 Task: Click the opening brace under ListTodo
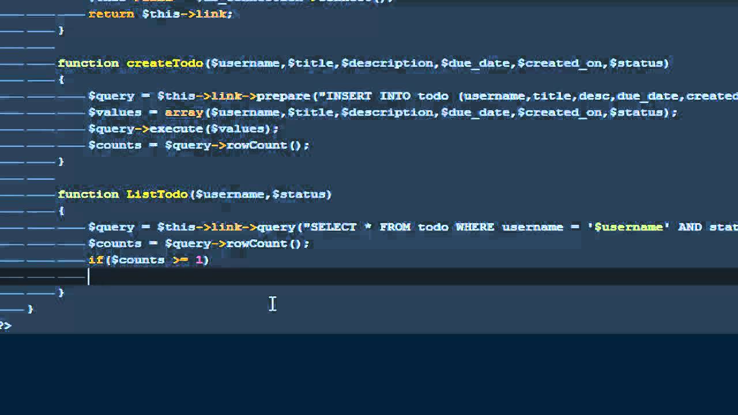61,211
